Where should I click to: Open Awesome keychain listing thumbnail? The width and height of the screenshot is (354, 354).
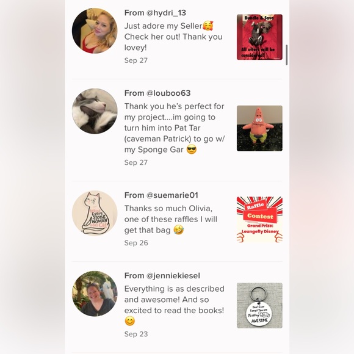259,305
